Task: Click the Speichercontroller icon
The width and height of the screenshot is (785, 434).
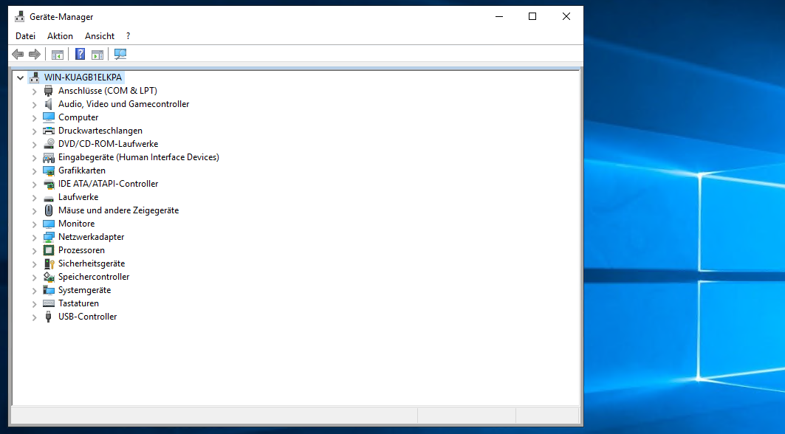Action: pos(49,277)
